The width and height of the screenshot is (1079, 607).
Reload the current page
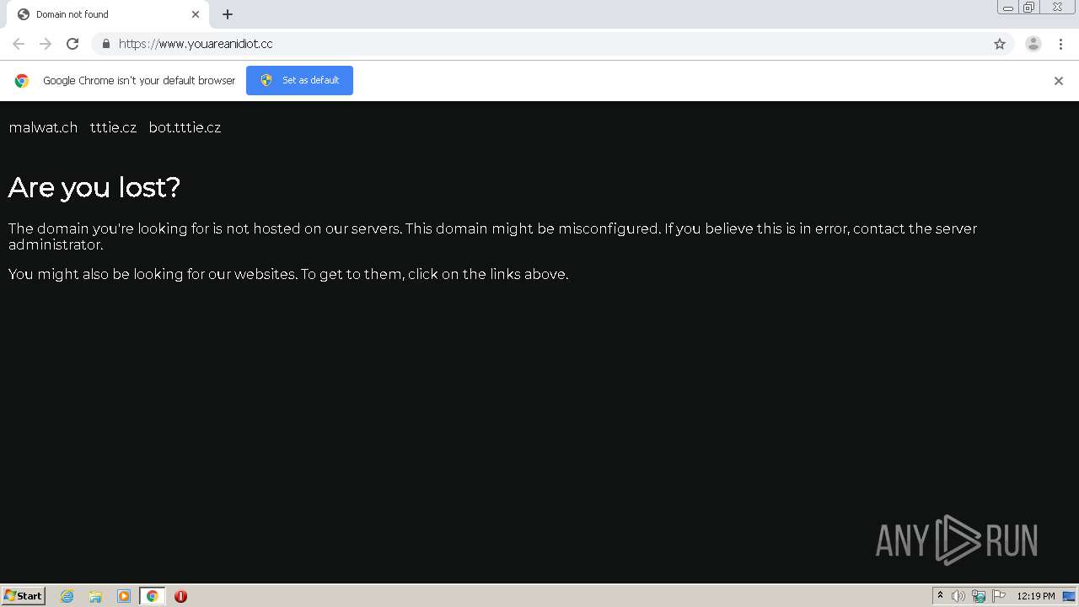(72, 44)
